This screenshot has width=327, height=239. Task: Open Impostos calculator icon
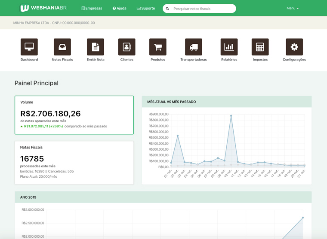point(260,47)
